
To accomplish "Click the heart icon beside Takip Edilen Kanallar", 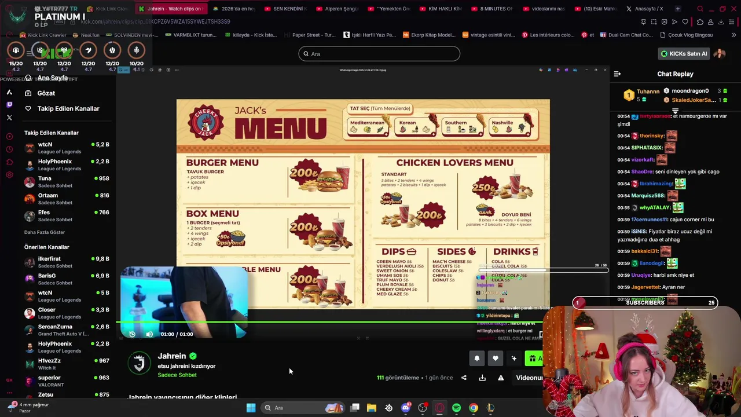I will 28,108.
